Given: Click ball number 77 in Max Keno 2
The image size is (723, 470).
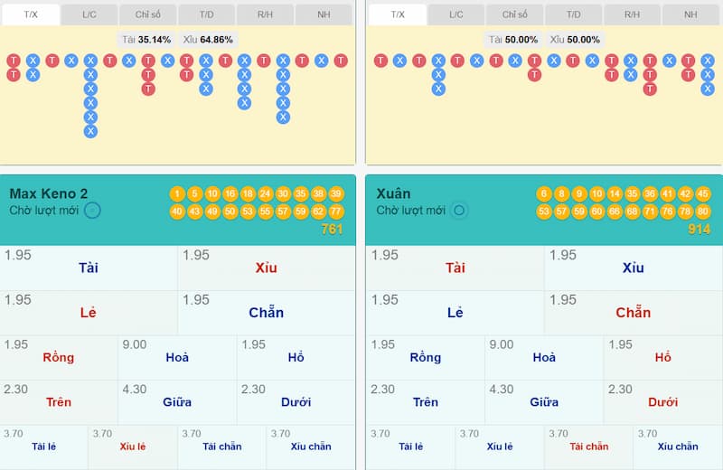Looking at the screenshot, I should (335, 211).
